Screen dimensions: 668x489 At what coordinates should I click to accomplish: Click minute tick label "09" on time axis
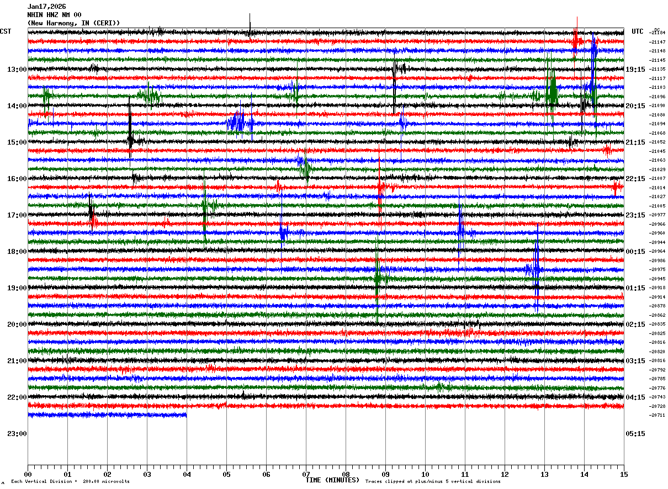[386, 474]
